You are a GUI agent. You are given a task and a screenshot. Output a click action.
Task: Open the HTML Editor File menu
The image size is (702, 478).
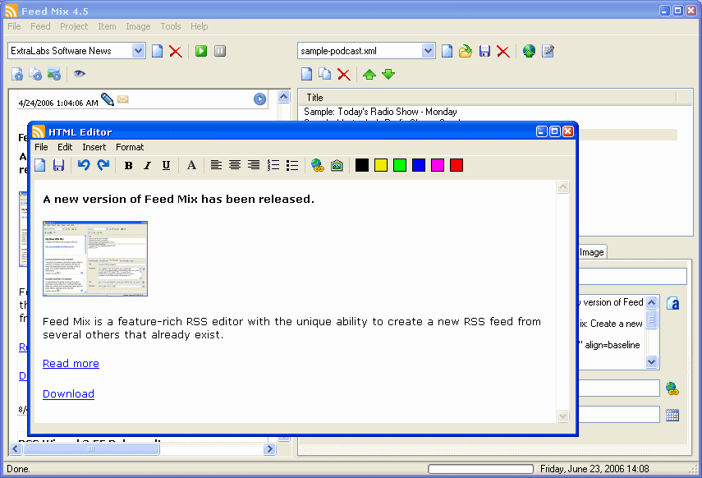pos(41,147)
